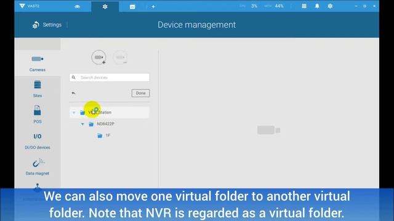Open the Data magnet section

38,166
